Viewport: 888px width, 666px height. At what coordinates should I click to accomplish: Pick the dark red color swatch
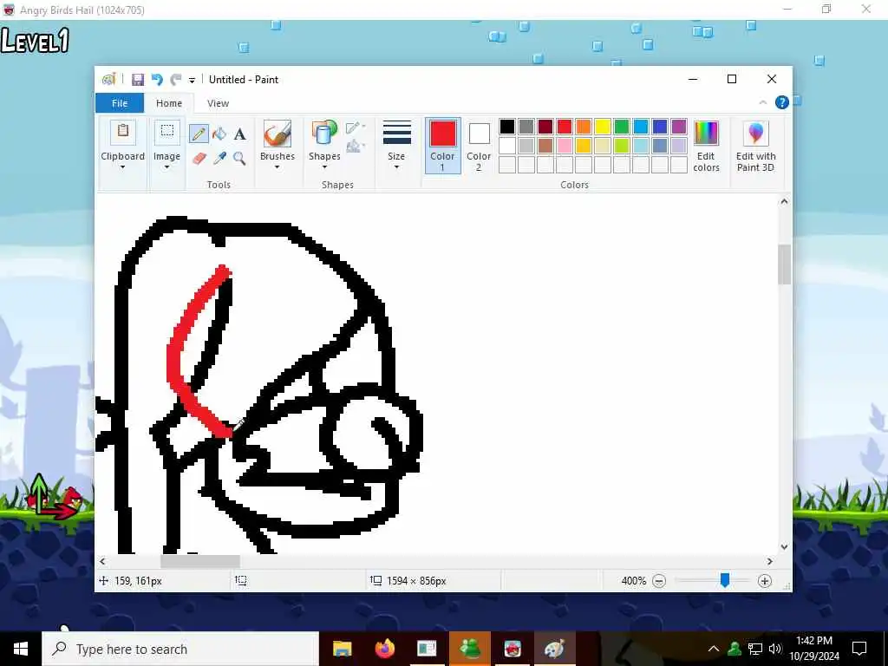tap(545, 127)
